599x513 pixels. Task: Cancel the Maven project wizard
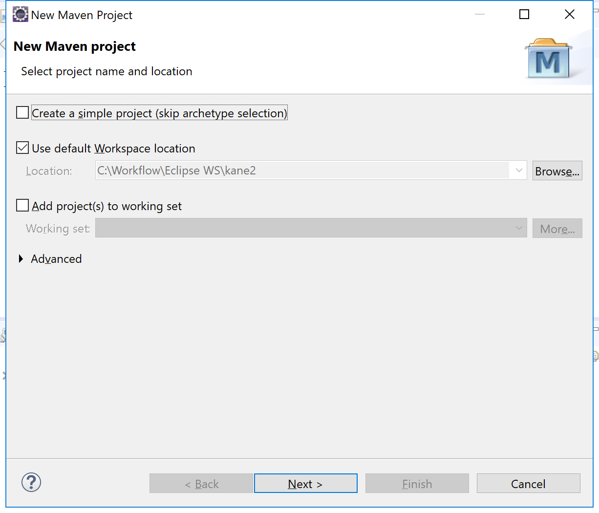(528, 484)
